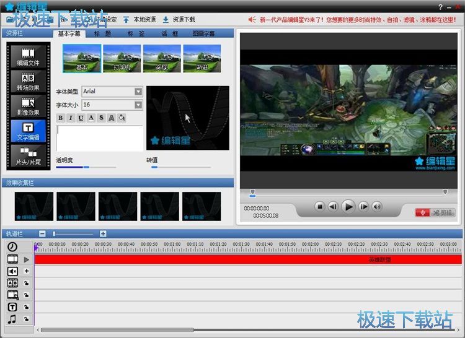Open the 编辑文件 panel in the sidebar
Image resolution: width=465 pixels, height=338 pixels.
click(x=28, y=56)
